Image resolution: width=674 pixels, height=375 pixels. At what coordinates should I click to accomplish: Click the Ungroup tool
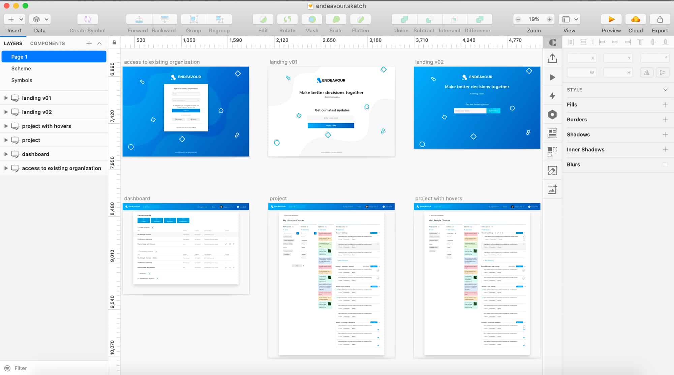click(x=219, y=19)
